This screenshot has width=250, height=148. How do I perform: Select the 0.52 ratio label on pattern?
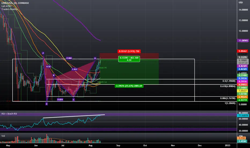[48, 66]
